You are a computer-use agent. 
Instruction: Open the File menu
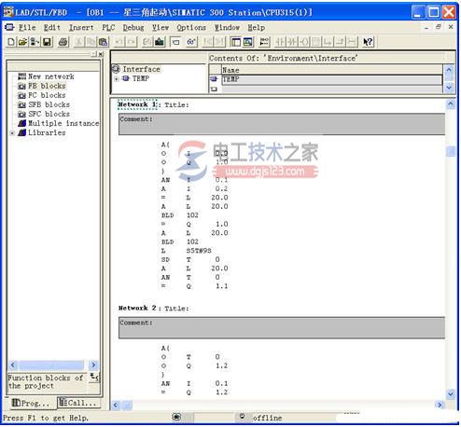coord(27,28)
